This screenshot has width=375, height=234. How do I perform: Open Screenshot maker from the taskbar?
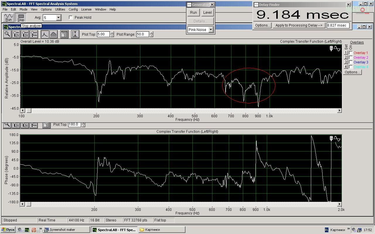66,230
